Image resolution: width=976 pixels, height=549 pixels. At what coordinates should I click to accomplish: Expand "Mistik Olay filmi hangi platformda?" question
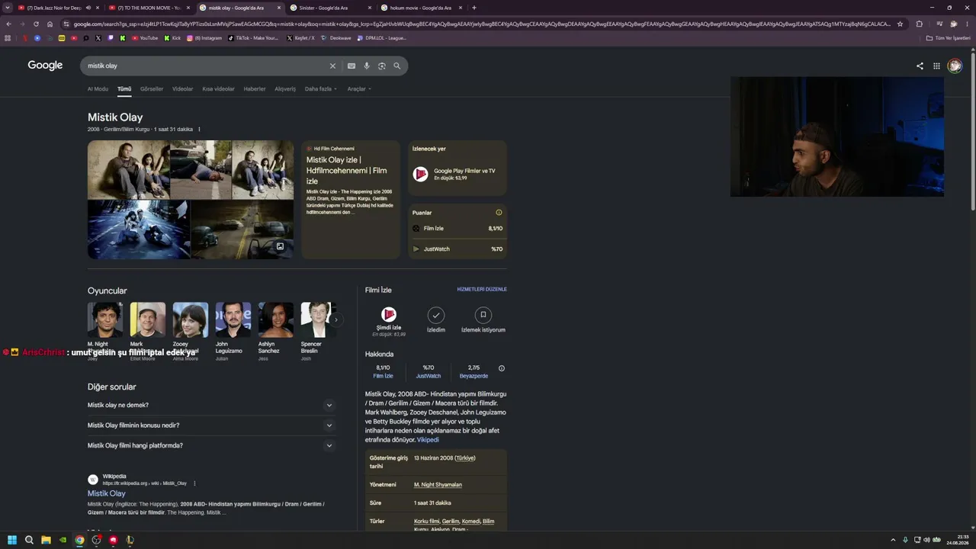[x=211, y=445]
